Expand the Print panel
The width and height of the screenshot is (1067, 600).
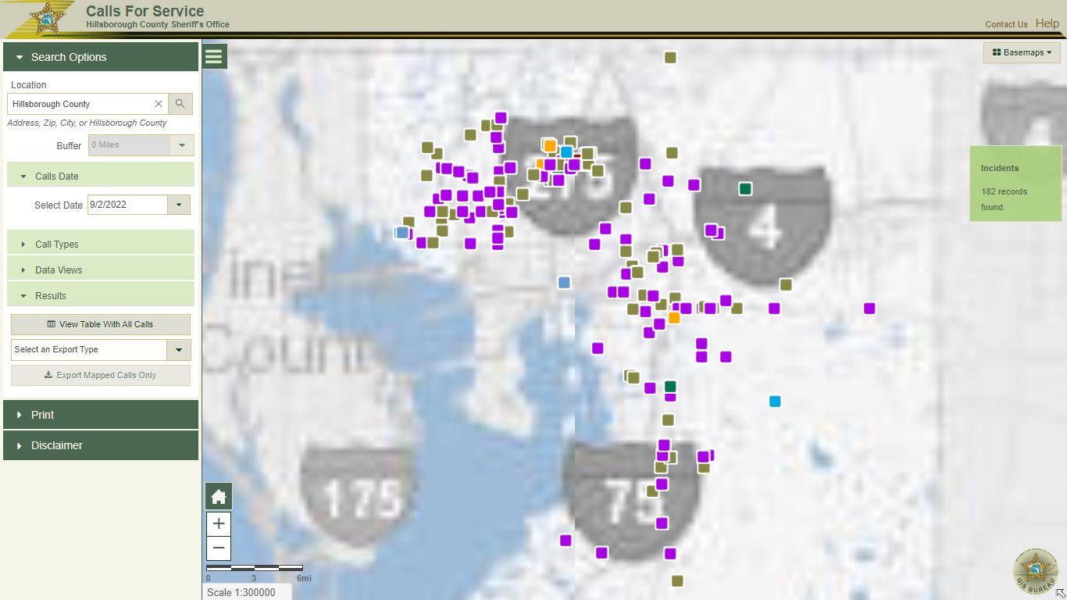[101, 415]
